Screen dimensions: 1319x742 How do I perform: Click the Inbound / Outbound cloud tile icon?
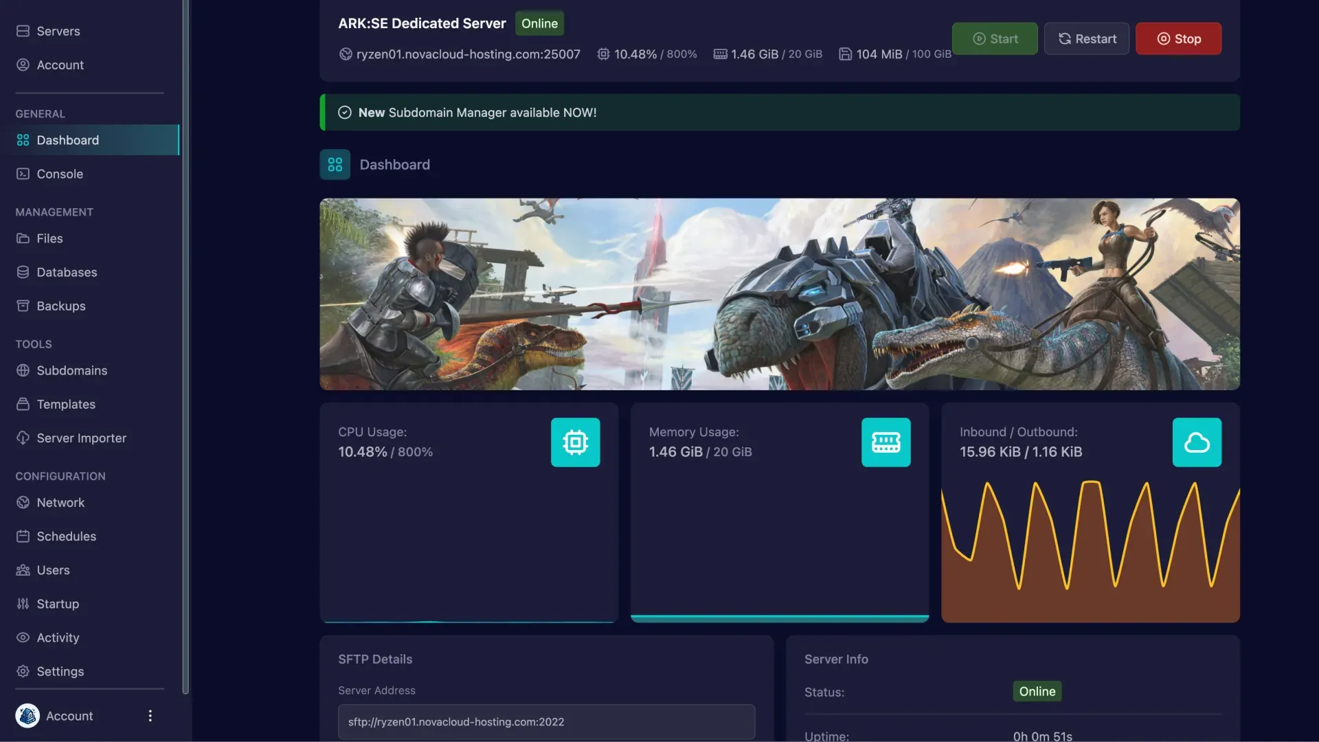tap(1197, 442)
